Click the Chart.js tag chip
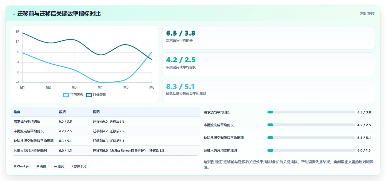The height and width of the screenshot is (181, 386). [x=21, y=166]
